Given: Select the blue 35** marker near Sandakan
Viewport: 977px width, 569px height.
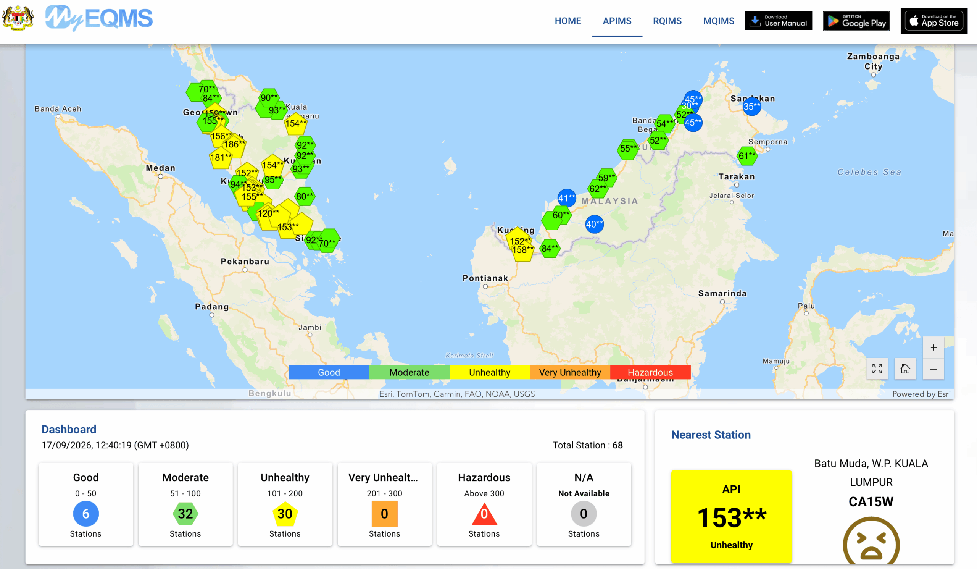Looking at the screenshot, I should [752, 107].
